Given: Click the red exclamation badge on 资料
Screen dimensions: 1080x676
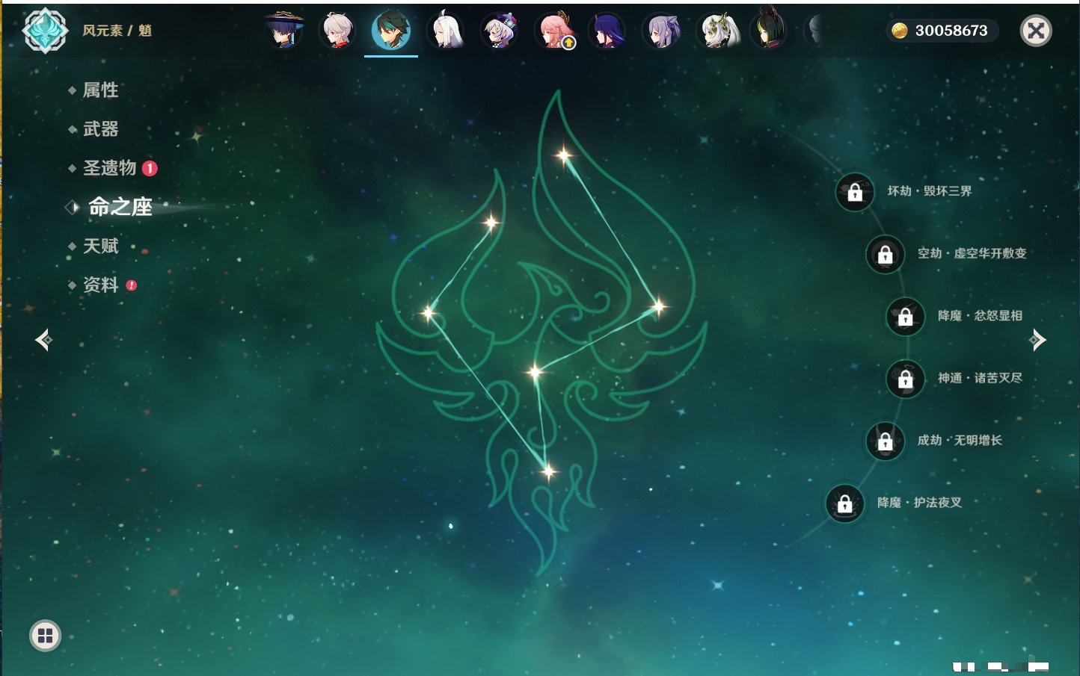Looking at the screenshot, I should (132, 285).
